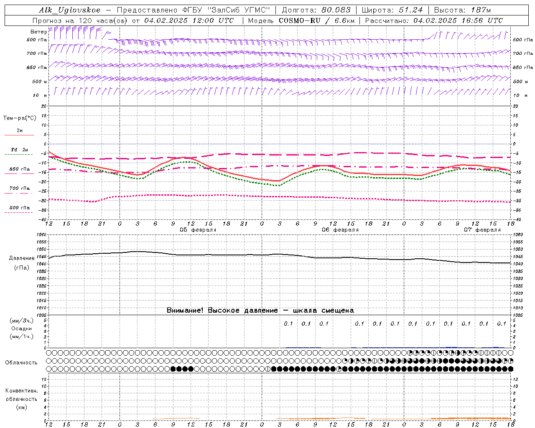Image resolution: width=535 pixels, height=428 pixels.
Task: Click the pink dotted 500 гПа temperature curve
Action: tap(279, 196)
